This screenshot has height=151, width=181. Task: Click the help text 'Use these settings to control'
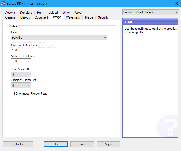pyautogui.click(x=151, y=30)
